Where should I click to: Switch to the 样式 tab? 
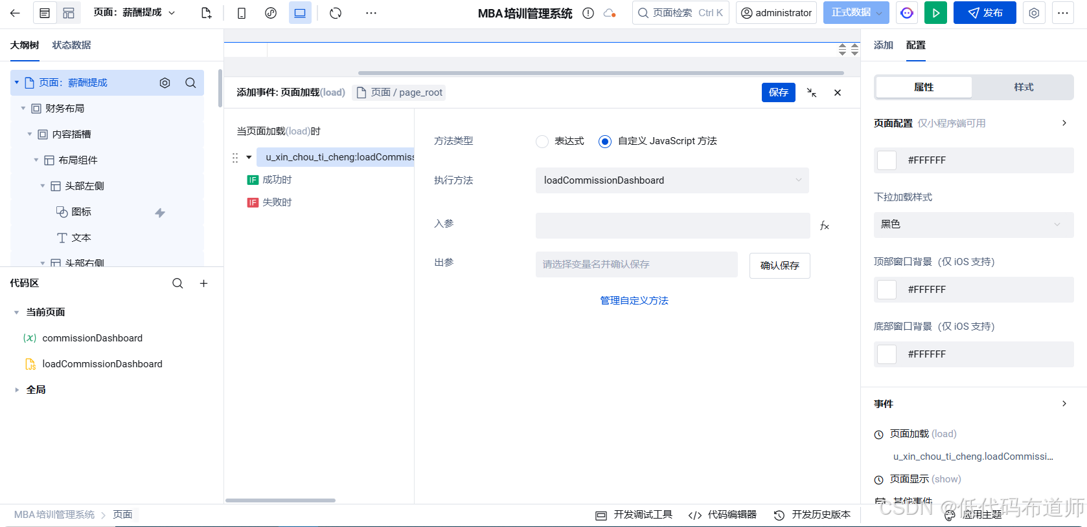click(x=1024, y=87)
